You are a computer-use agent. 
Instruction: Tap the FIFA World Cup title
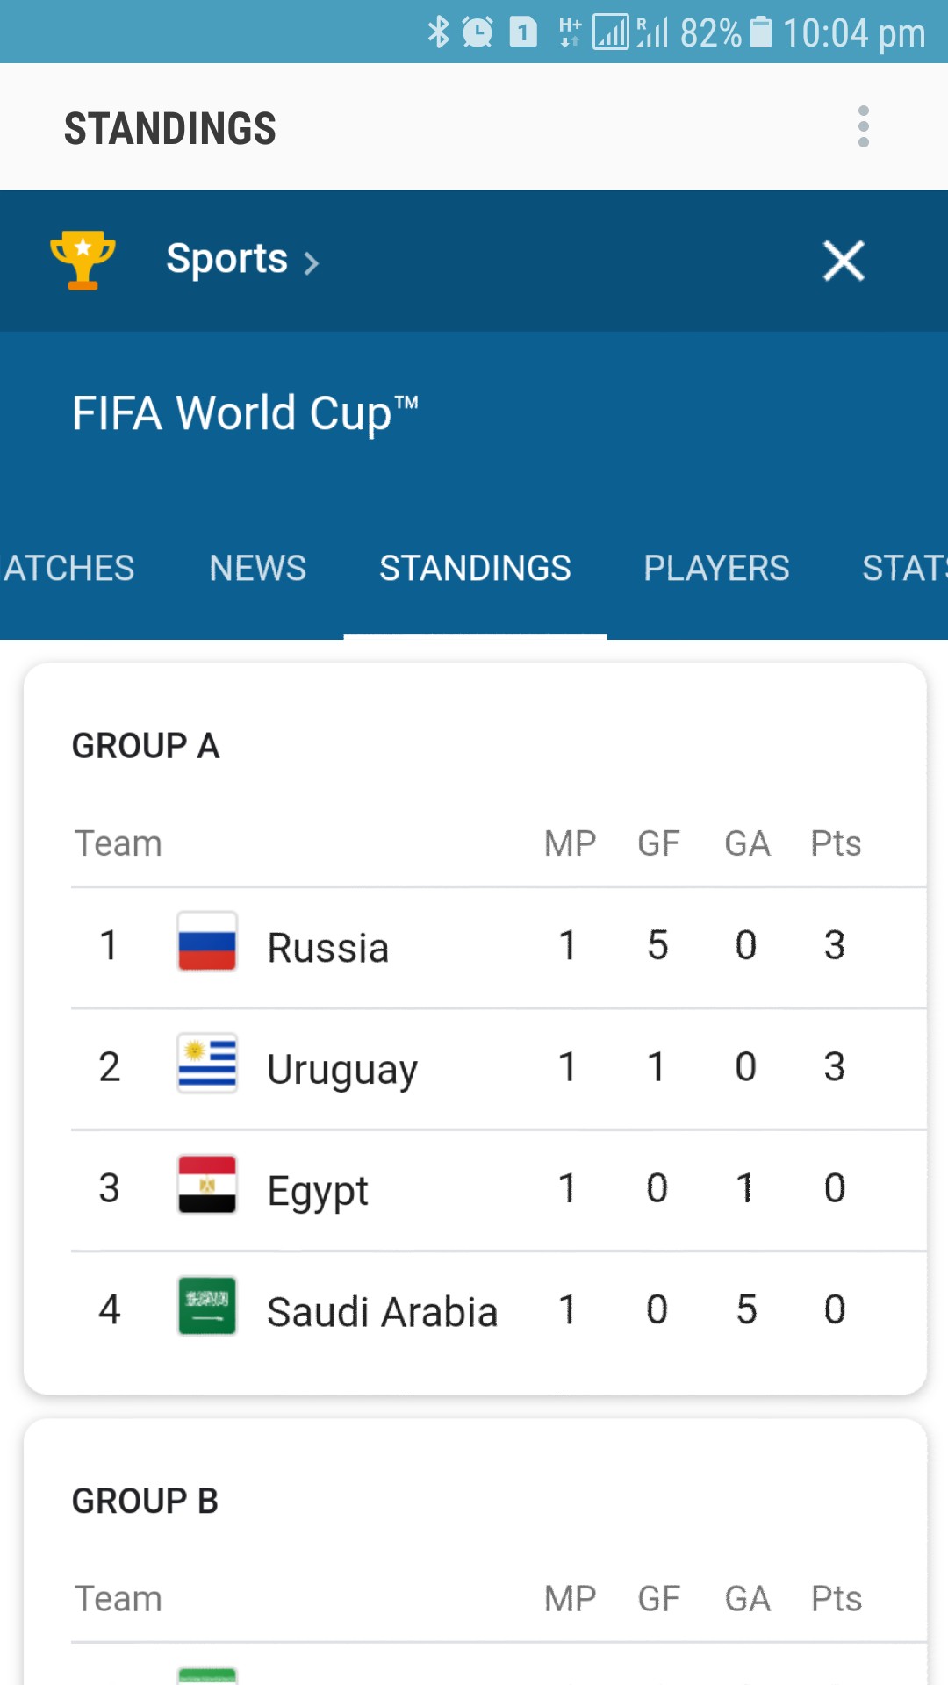(x=245, y=413)
